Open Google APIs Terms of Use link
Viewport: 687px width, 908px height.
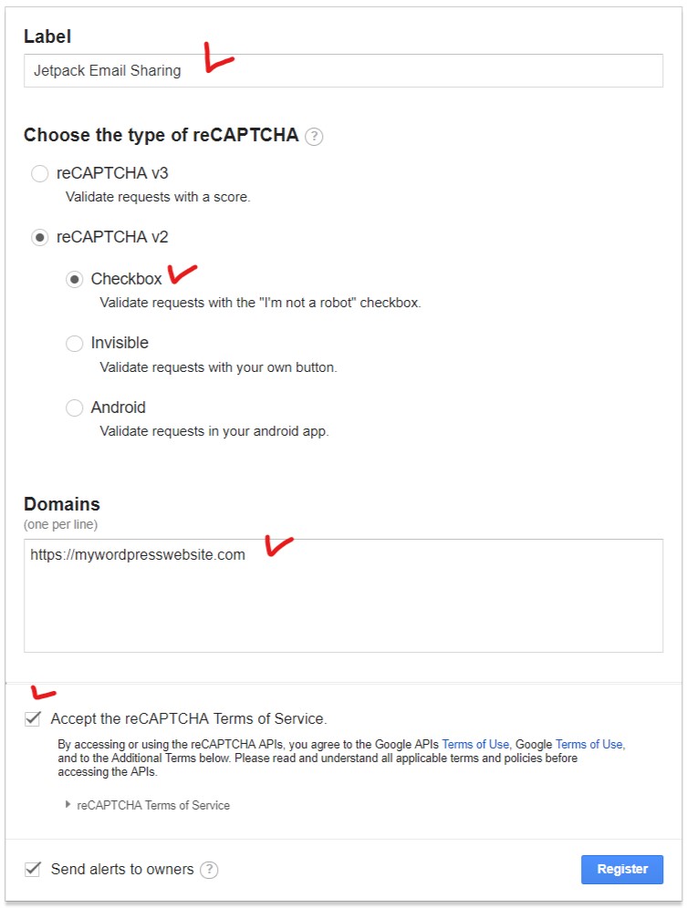(x=475, y=744)
